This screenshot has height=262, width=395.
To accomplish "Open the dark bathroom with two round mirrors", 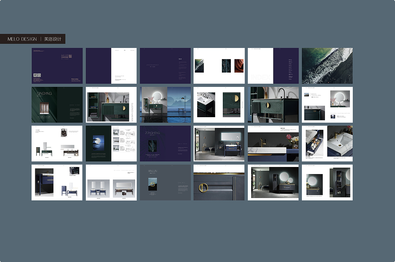I will tap(273, 182).
